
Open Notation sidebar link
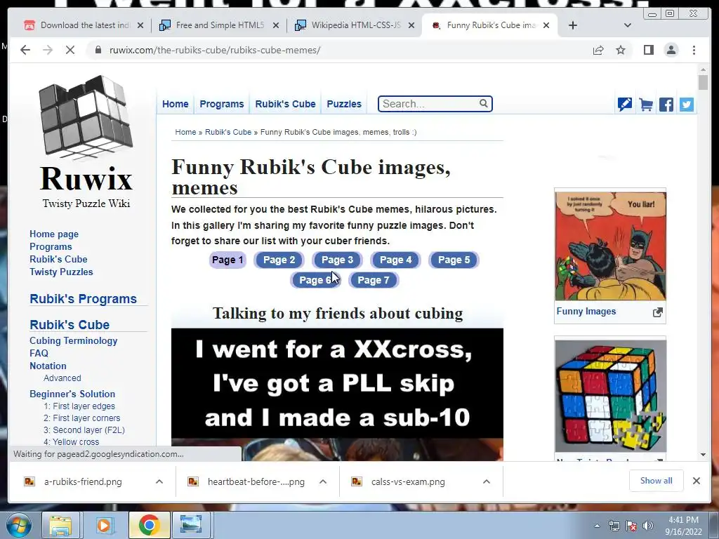[x=48, y=366]
